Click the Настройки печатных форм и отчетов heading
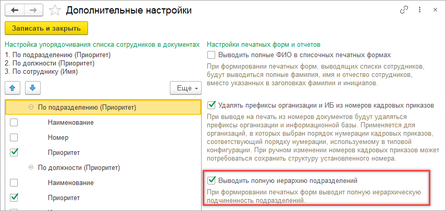Image resolution: width=446 pixels, height=211 pixels. click(x=264, y=45)
